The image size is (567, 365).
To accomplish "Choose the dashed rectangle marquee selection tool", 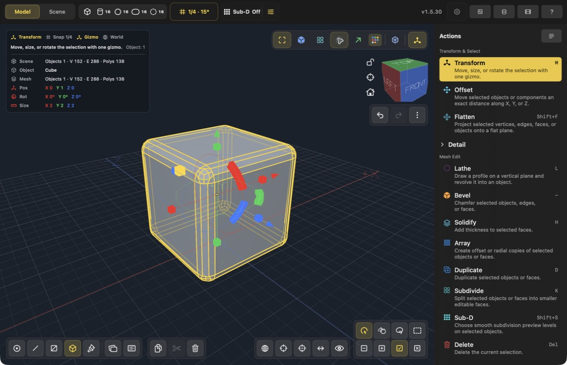I will click(x=417, y=331).
